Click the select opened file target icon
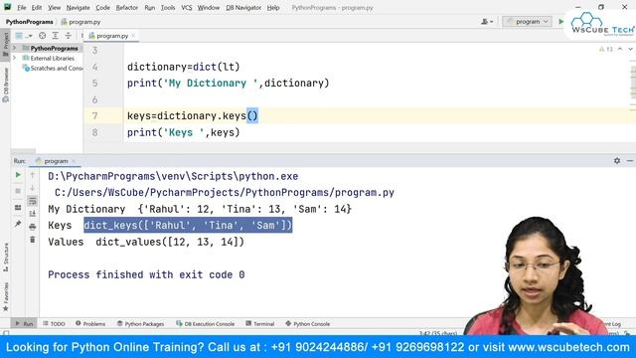Screen dimensions: 636x358 [x=42, y=36]
